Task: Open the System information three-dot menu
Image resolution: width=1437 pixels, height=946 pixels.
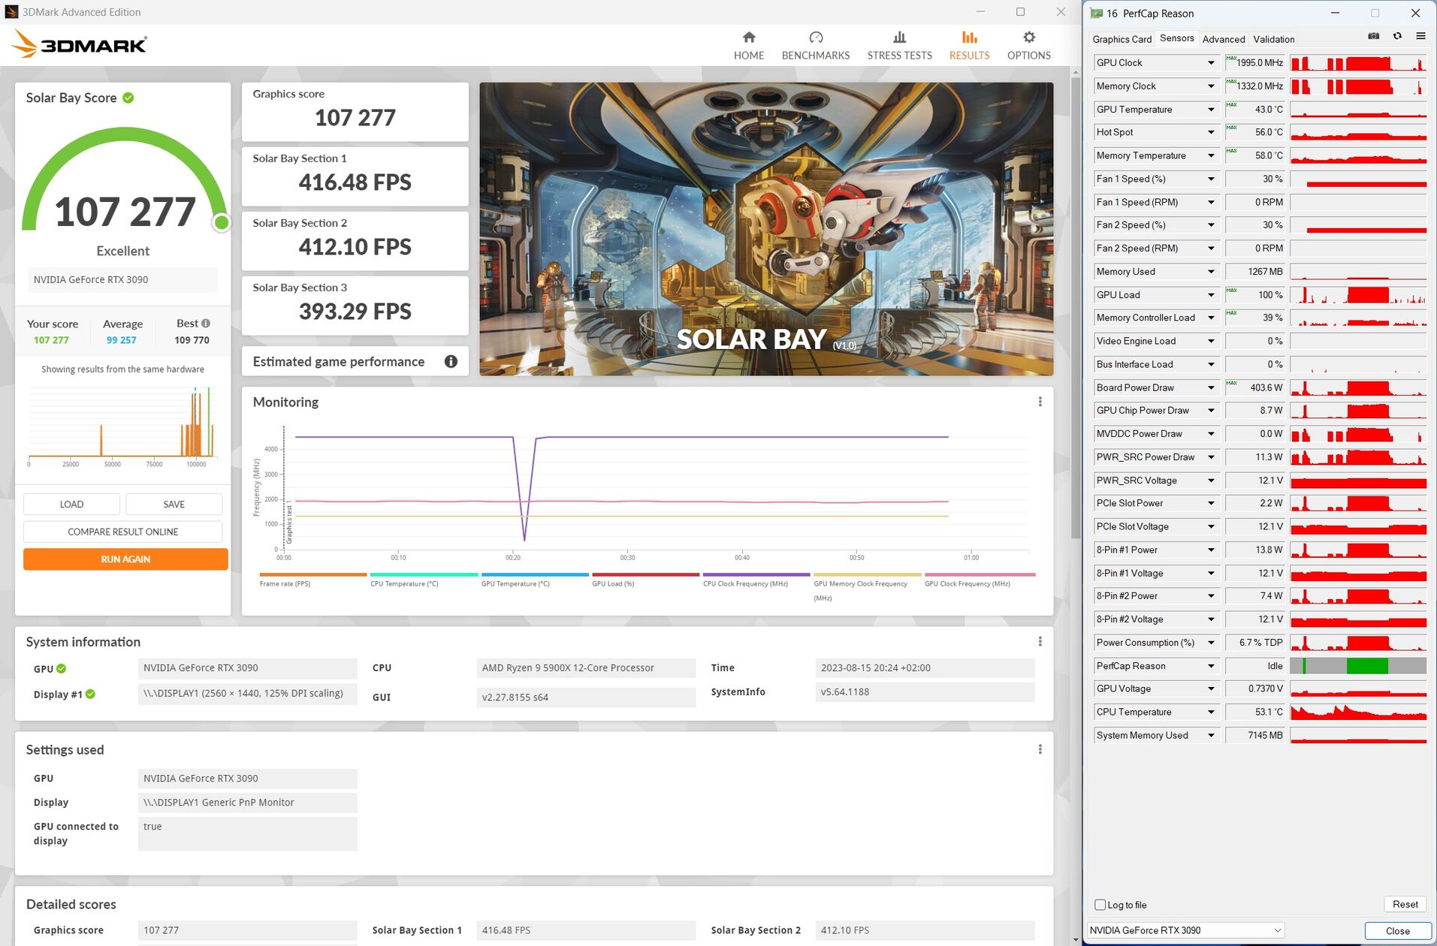Action: [x=1040, y=641]
